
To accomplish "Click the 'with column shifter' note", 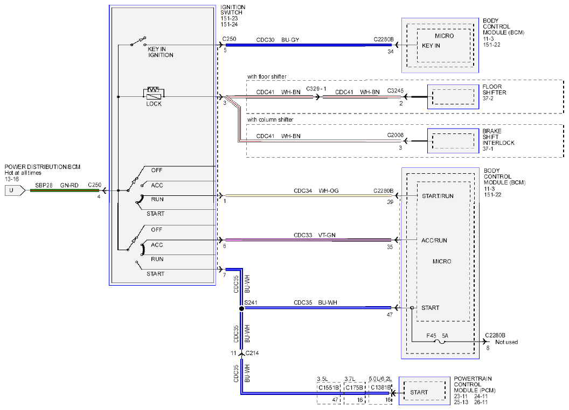I will [x=270, y=119].
